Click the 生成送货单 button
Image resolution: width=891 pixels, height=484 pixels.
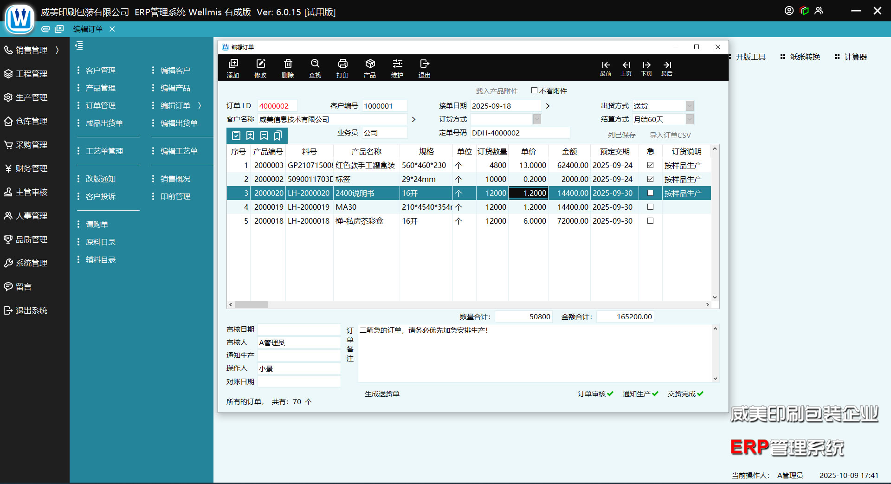pyautogui.click(x=382, y=394)
